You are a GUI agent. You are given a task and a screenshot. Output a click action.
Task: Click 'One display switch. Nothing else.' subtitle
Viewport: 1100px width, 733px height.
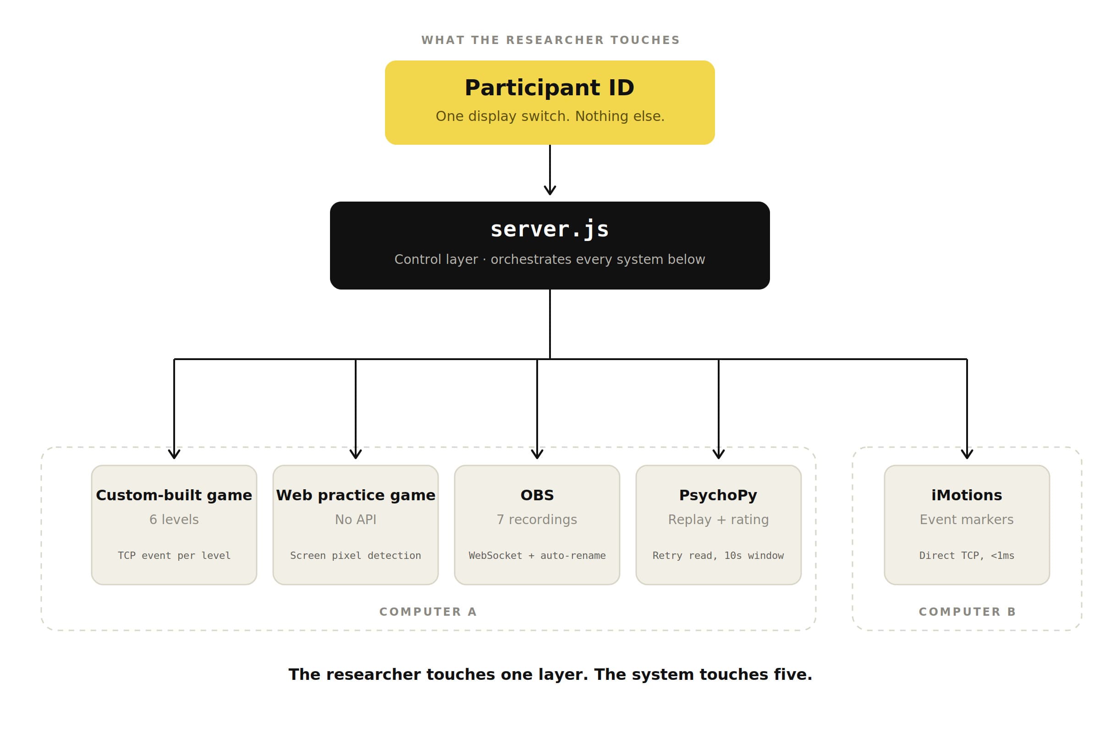point(550,116)
